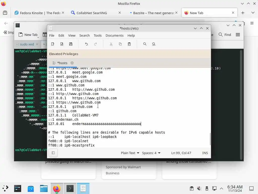The image size is (258, 194).
Task: Open xed View menu
Action: click(x=72, y=35)
